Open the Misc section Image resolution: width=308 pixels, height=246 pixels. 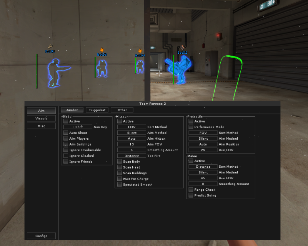coord(41,126)
